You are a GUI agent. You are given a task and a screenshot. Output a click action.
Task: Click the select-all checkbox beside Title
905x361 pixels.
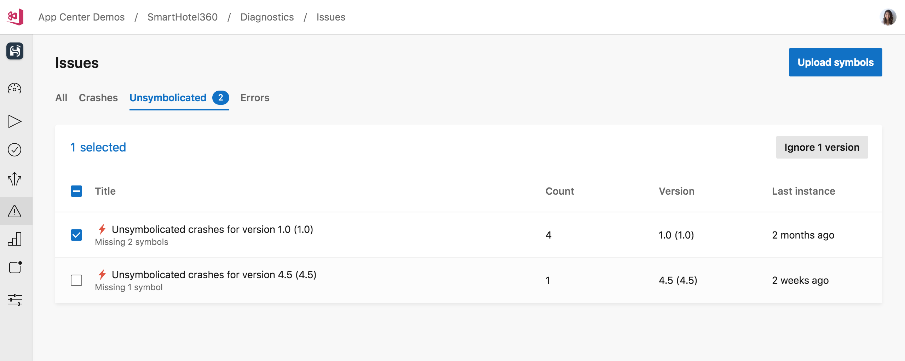tap(76, 191)
